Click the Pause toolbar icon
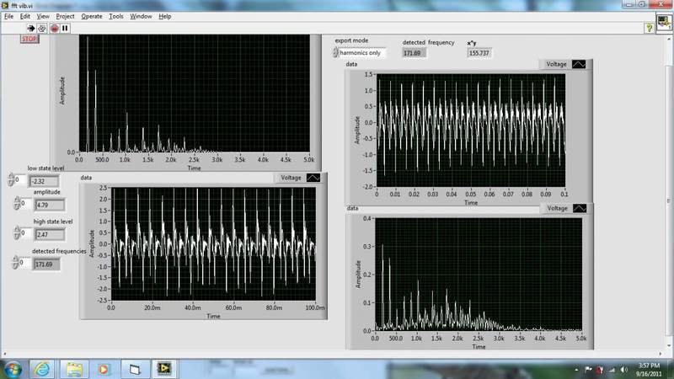674x379 pixels. pyautogui.click(x=65, y=28)
